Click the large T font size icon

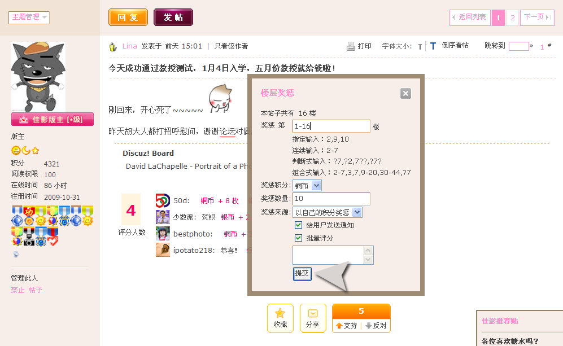433,46
